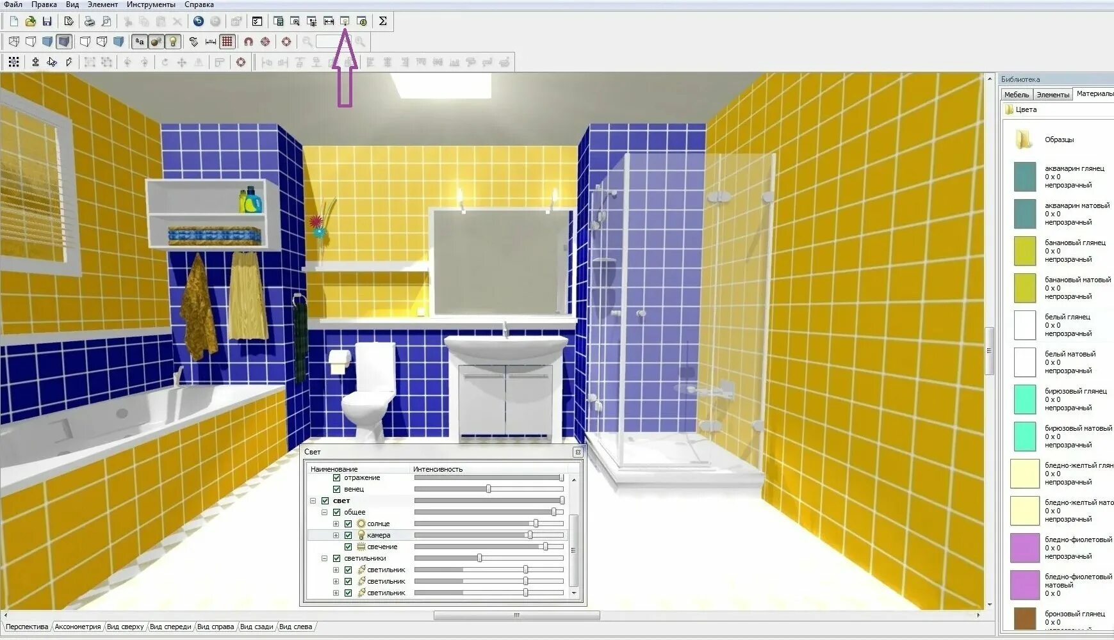Expand the third светильник node
The width and height of the screenshot is (1114, 640).
click(336, 593)
